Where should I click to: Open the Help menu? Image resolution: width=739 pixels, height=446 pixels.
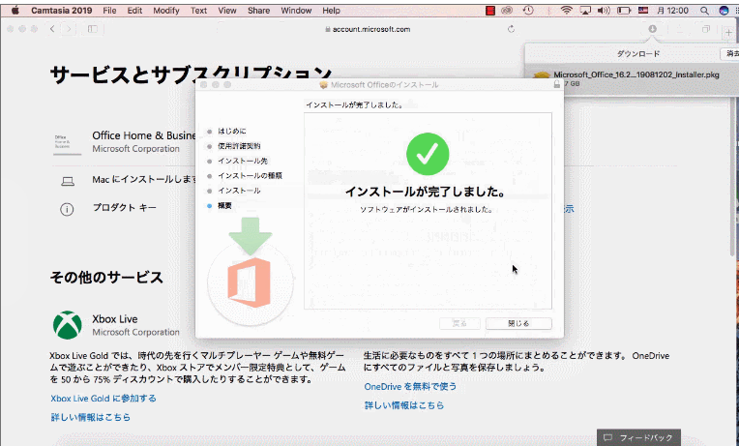click(x=331, y=11)
